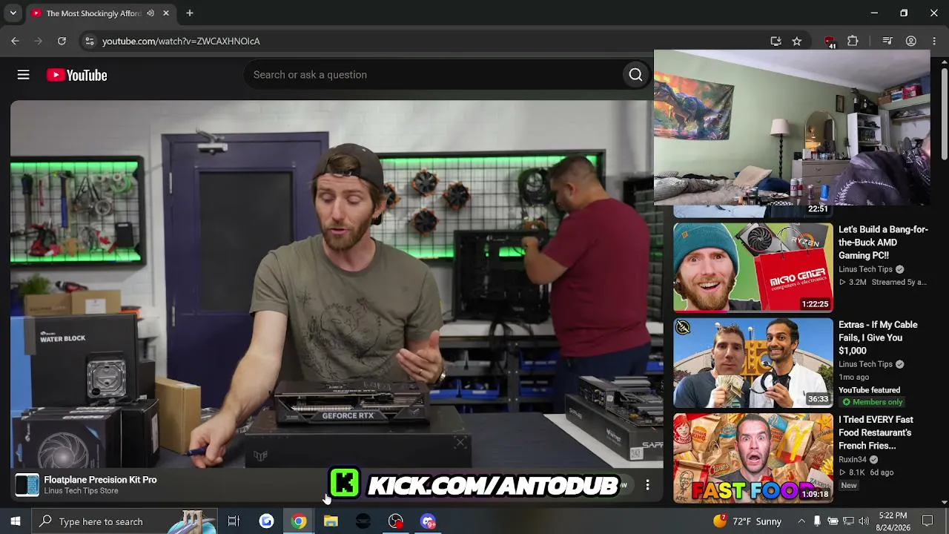Open the Windows Start menu
949x534 pixels.
click(15, 521)
